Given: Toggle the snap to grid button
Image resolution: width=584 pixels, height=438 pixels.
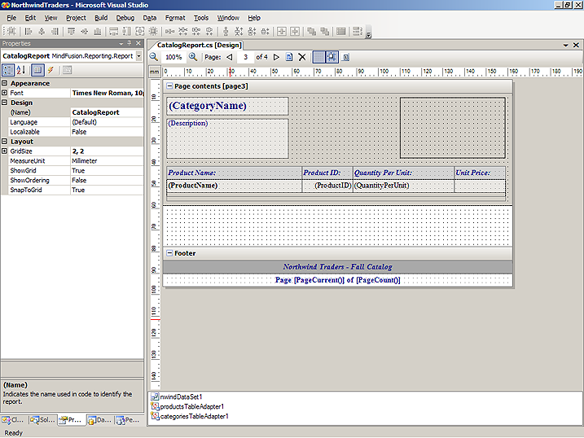Looking at the screenshot, I should click(x=332, y=57).
